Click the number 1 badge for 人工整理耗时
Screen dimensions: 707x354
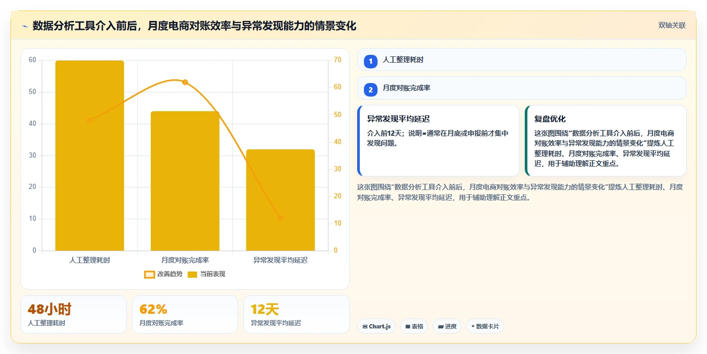pos(371,61)
